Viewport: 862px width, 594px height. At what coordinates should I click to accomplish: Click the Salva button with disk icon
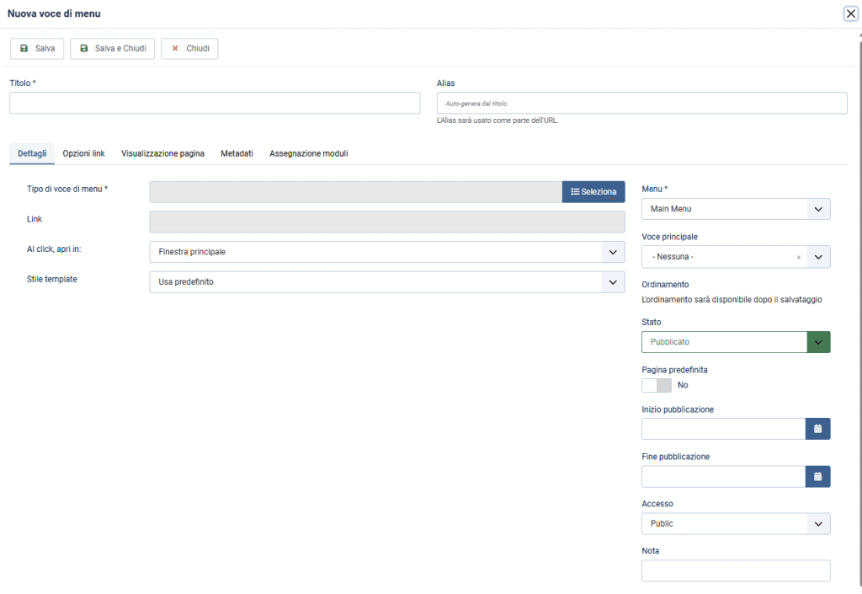pos(37,49)
